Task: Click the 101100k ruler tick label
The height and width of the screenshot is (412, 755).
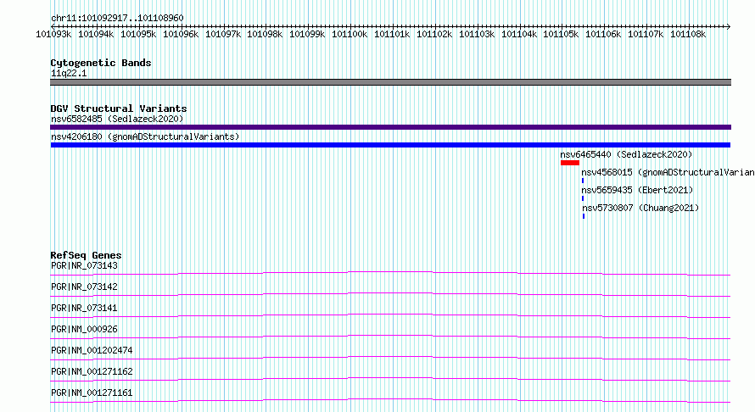Action: [350, 34]
